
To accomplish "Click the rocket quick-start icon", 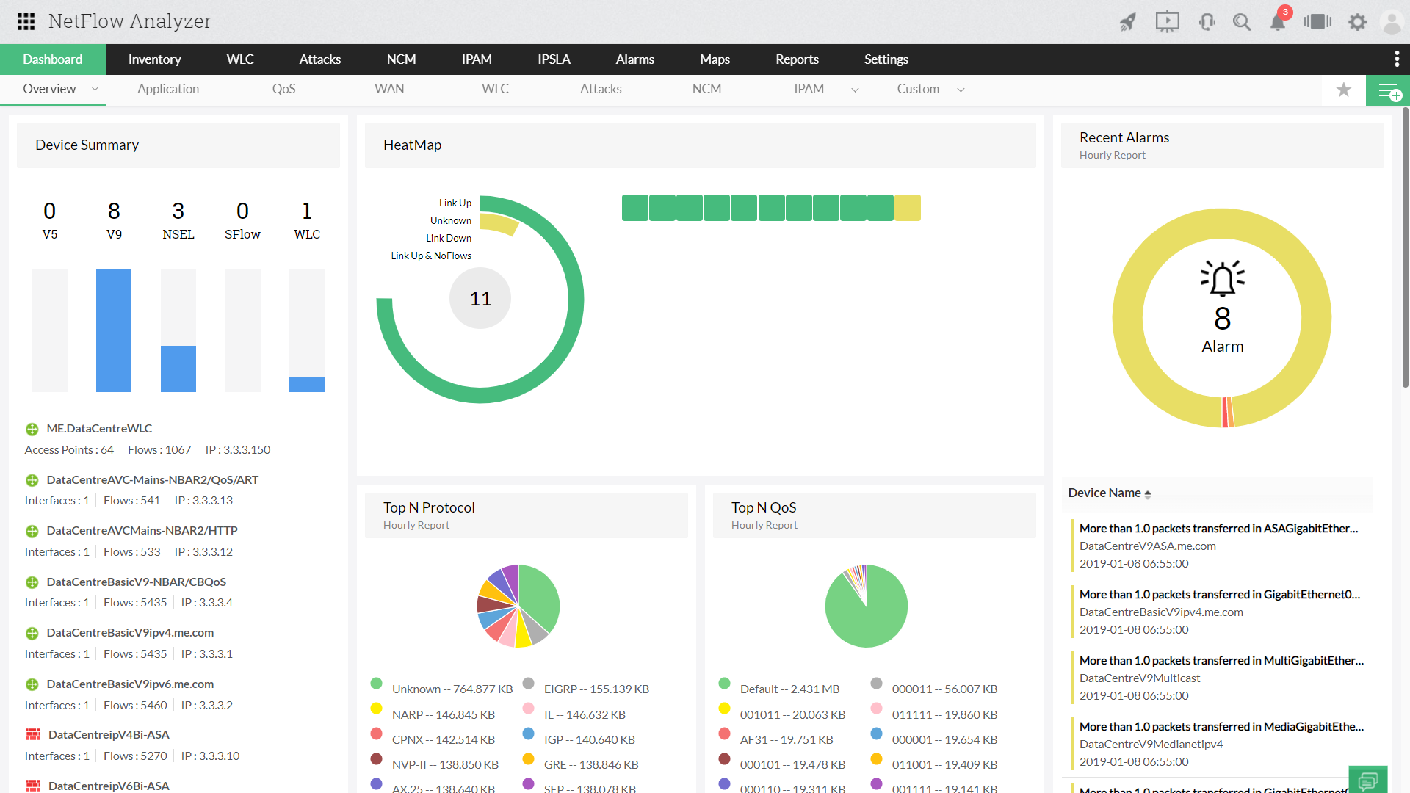I will 1128,22.
